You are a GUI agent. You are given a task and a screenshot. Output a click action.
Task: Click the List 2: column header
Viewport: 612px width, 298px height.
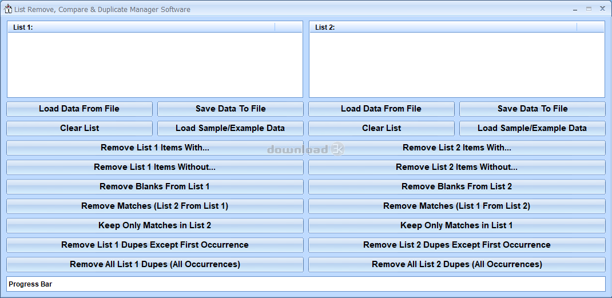(443, 27)
